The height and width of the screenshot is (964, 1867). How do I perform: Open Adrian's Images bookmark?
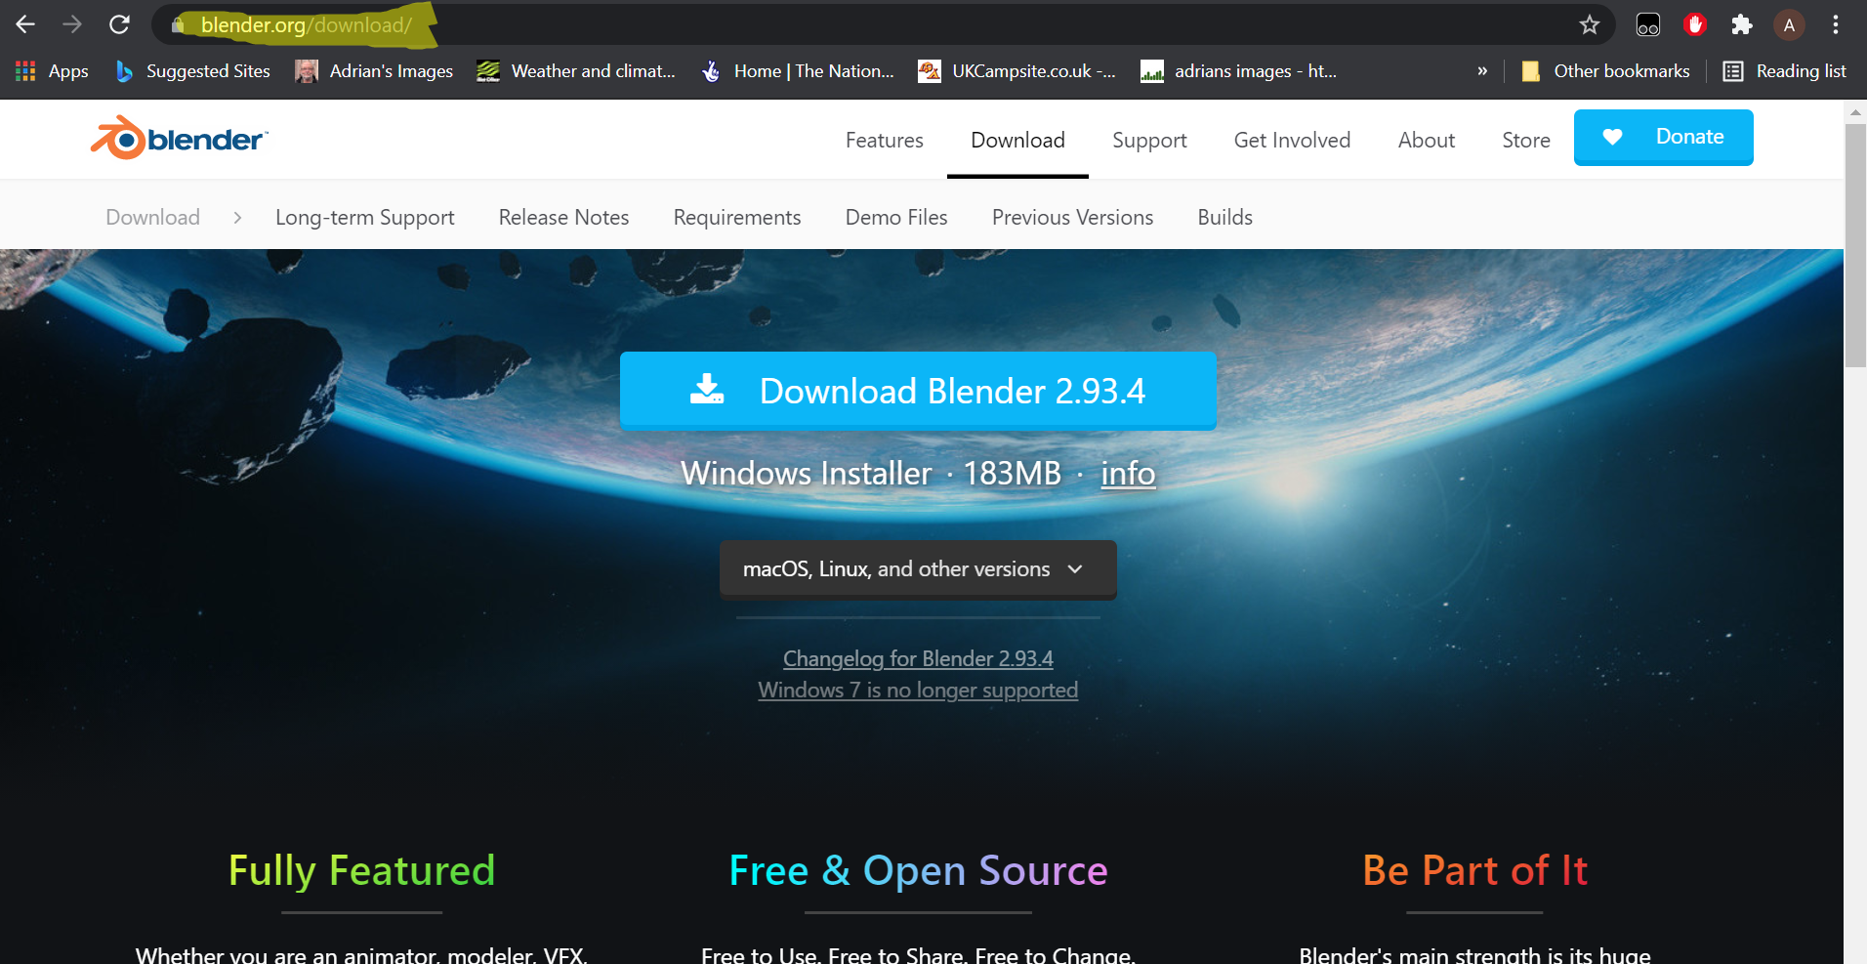(x=375, y=71)
